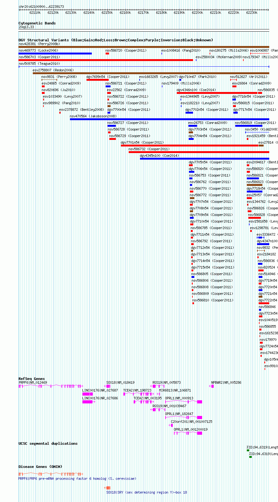The height and width of the screenshot is (502, 278).
Task: Click the red bar under dgv7699n54 (Cooper2011)
Action: (x=97, y=80)
